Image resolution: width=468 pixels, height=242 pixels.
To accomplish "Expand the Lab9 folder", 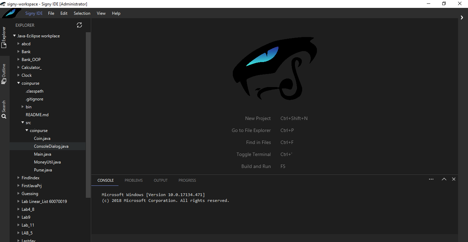I will (x=19, y=217).
